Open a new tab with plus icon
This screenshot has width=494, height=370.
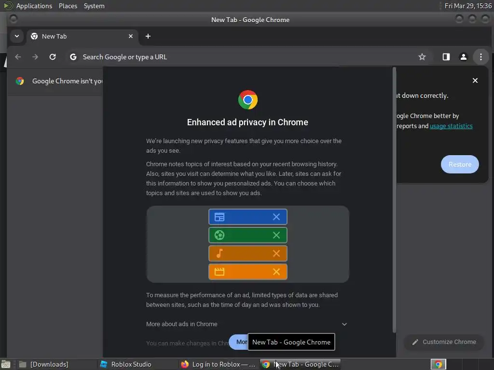click(x=148, y=36)
